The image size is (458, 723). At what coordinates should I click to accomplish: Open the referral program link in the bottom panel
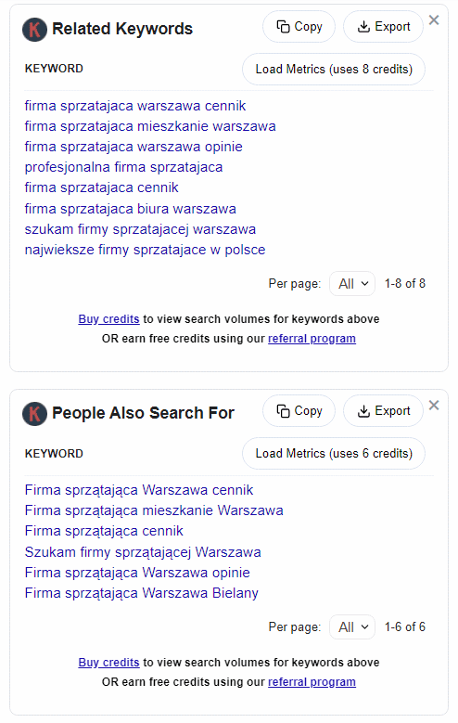[x=312, y=682]
